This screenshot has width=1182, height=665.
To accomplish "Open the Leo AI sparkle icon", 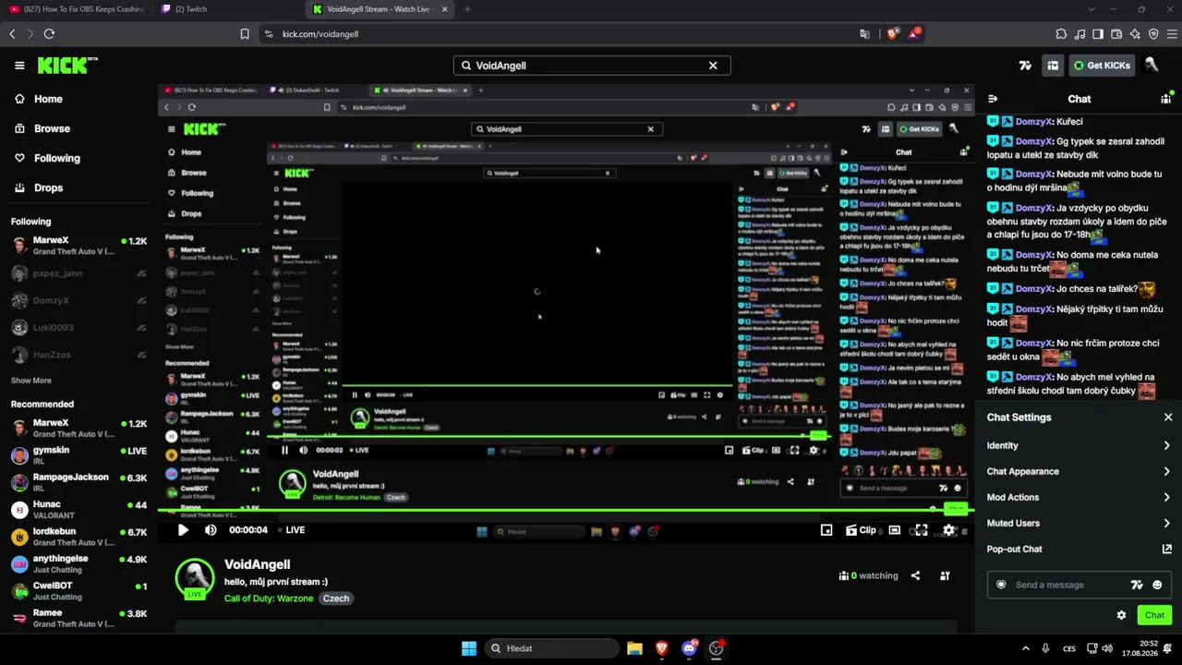I will (x=1135, y=34).
